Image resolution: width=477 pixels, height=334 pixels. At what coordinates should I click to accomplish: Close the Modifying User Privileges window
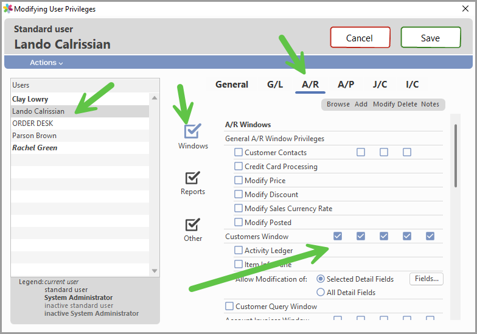click(465, 9)
